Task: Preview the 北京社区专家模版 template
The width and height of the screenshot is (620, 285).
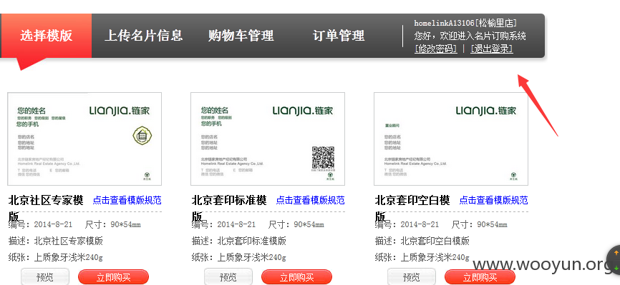Action: click(44, 277)
